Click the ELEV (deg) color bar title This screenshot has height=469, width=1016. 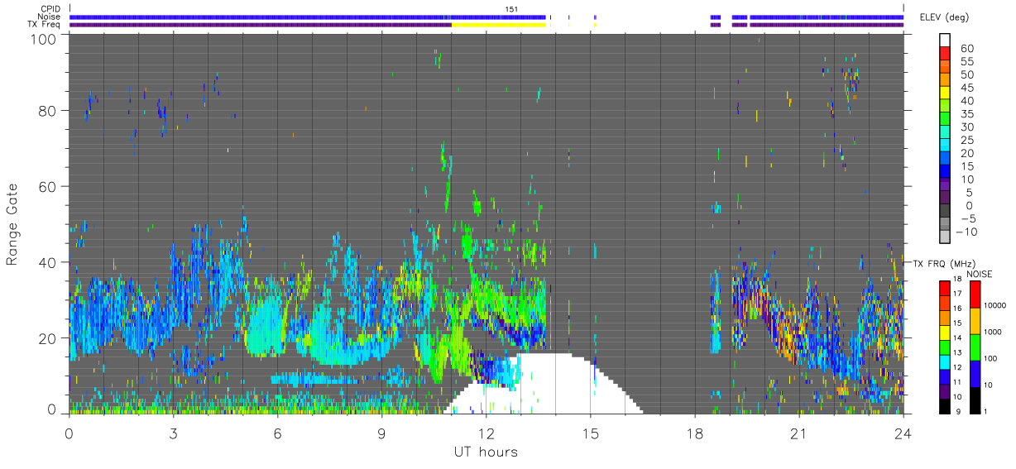coord(947,18)
